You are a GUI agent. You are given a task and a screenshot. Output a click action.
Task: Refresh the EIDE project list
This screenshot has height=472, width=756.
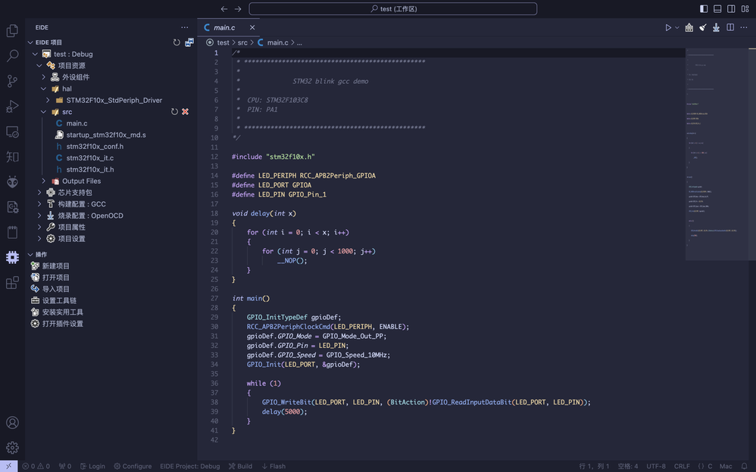[177, 42]
